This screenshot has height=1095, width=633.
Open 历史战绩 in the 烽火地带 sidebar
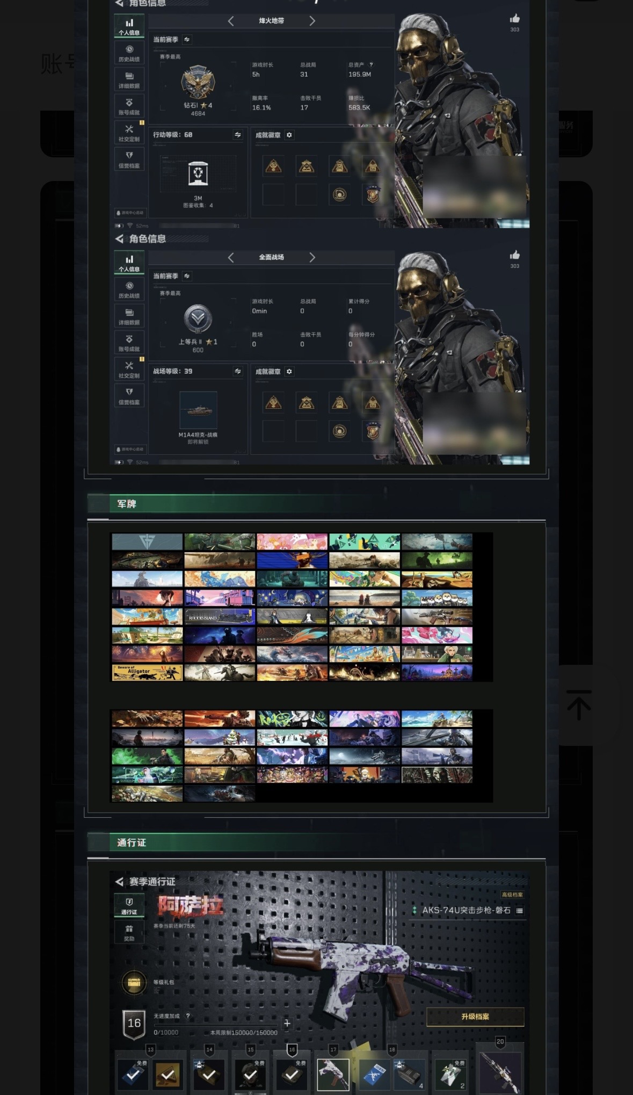point(129,53)
